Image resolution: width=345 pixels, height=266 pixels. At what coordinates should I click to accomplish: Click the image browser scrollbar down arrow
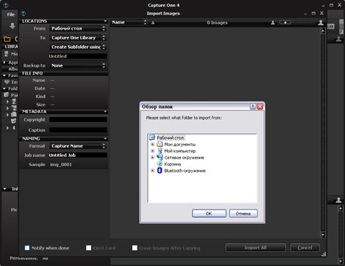coord(323,235)
